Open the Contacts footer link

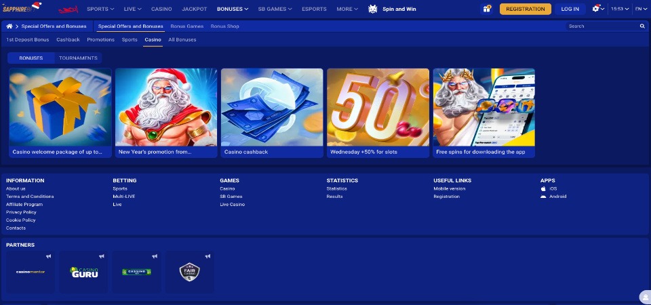point(16,228)
